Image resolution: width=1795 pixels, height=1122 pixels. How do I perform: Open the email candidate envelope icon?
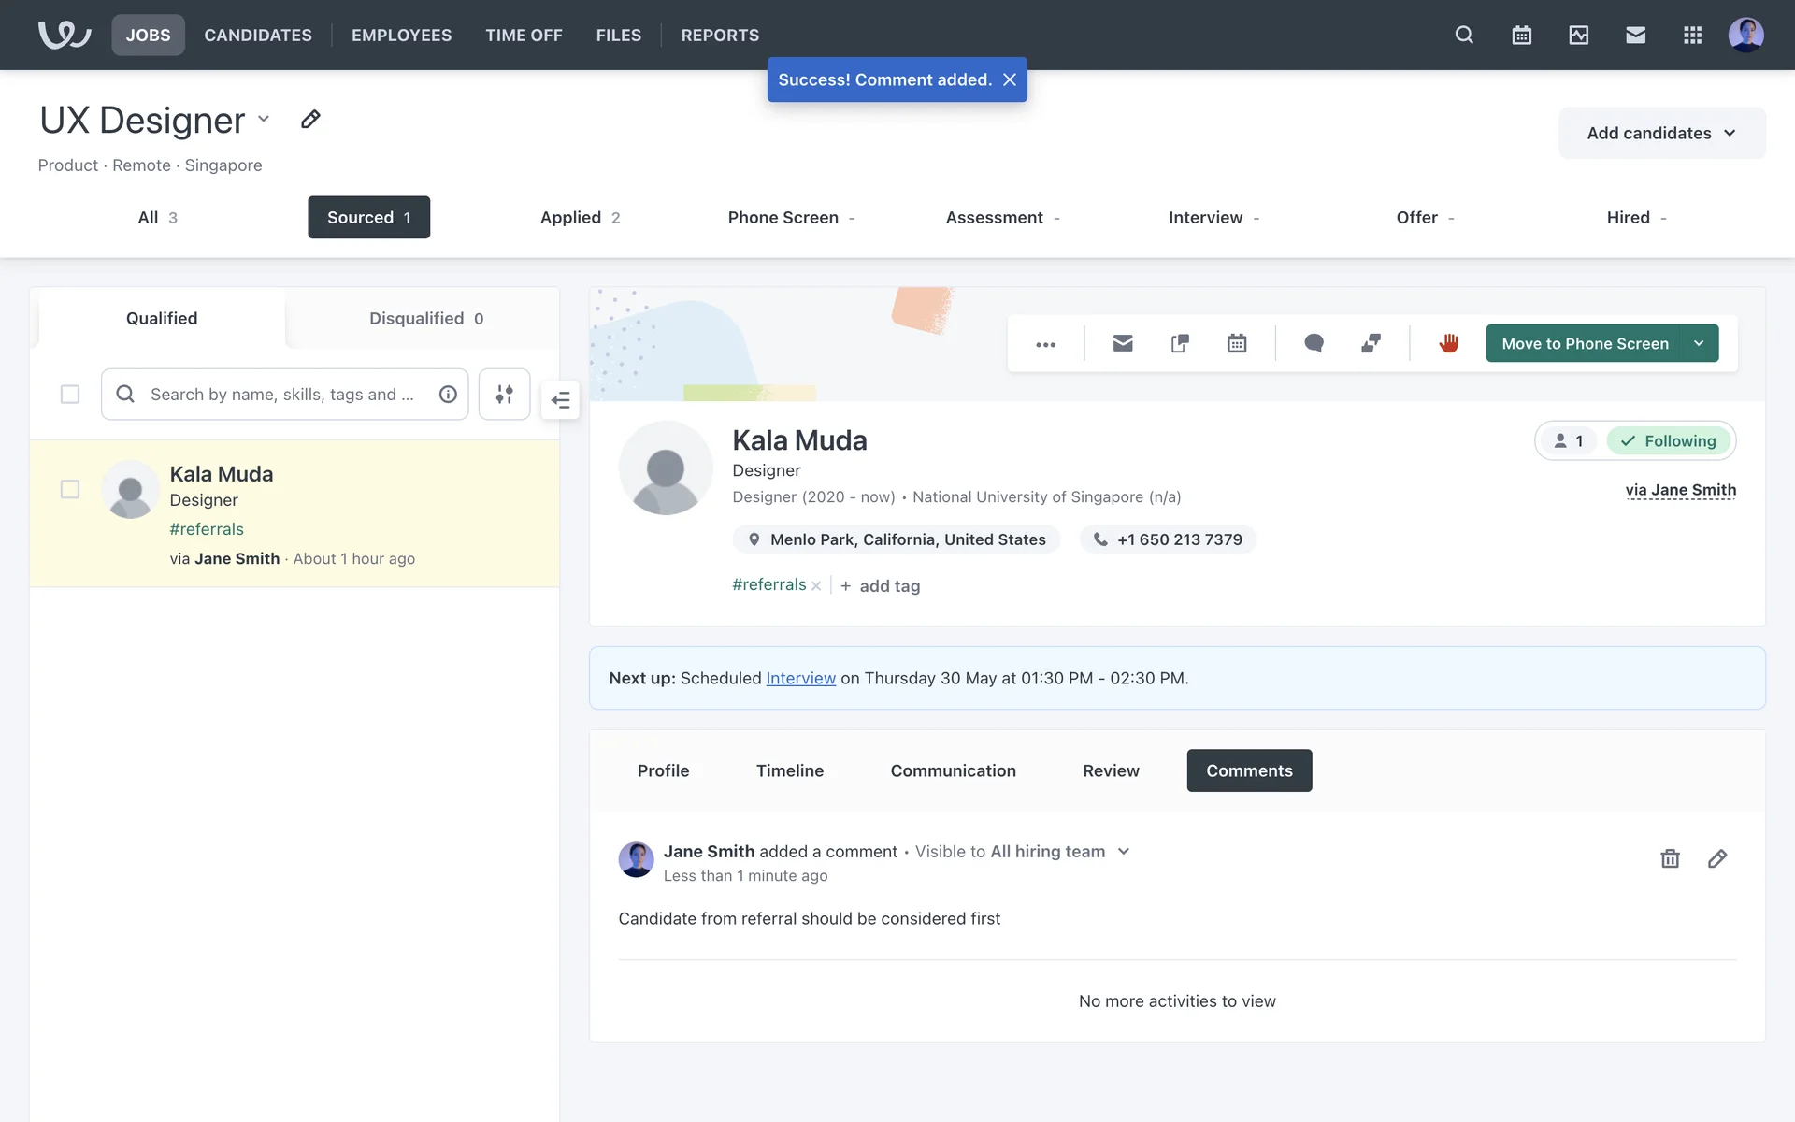[x=1123, y=343]
